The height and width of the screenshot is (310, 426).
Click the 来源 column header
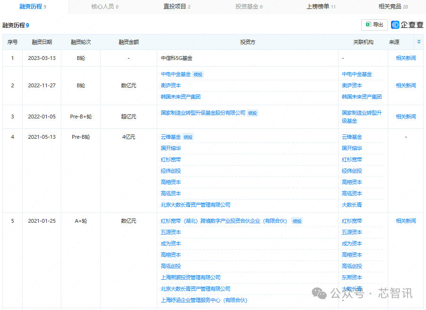394,42
